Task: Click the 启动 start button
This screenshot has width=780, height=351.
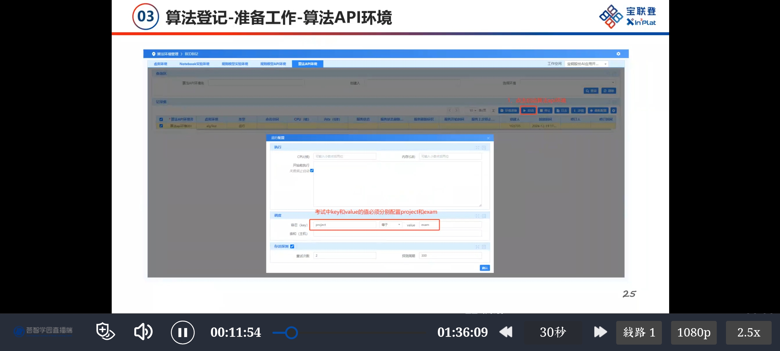Action: (x=528, y=111)
